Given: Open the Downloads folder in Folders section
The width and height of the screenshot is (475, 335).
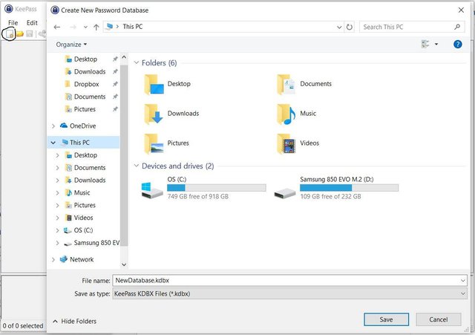Looking at the screenshot, I should coord(171,114).
